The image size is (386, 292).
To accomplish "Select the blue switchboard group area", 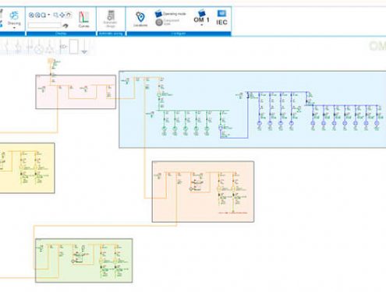I will coord(253,109).
